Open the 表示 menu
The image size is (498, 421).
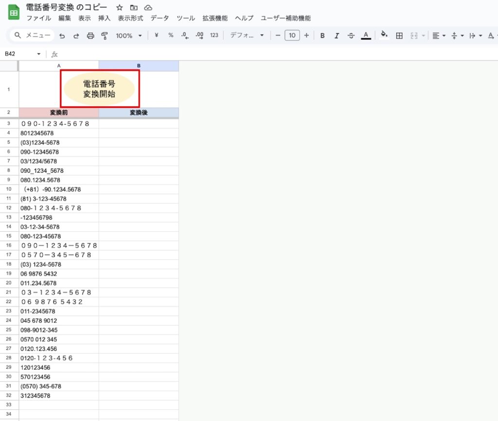click(85, 18)
